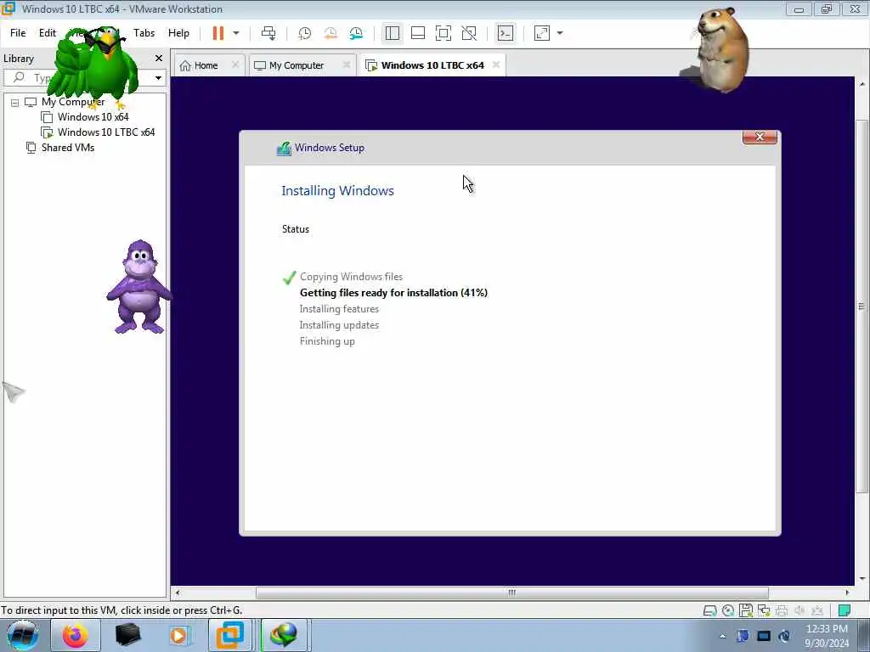Close the Library panel
Viewport: 870px width, 652px height.
pos(159,59)
